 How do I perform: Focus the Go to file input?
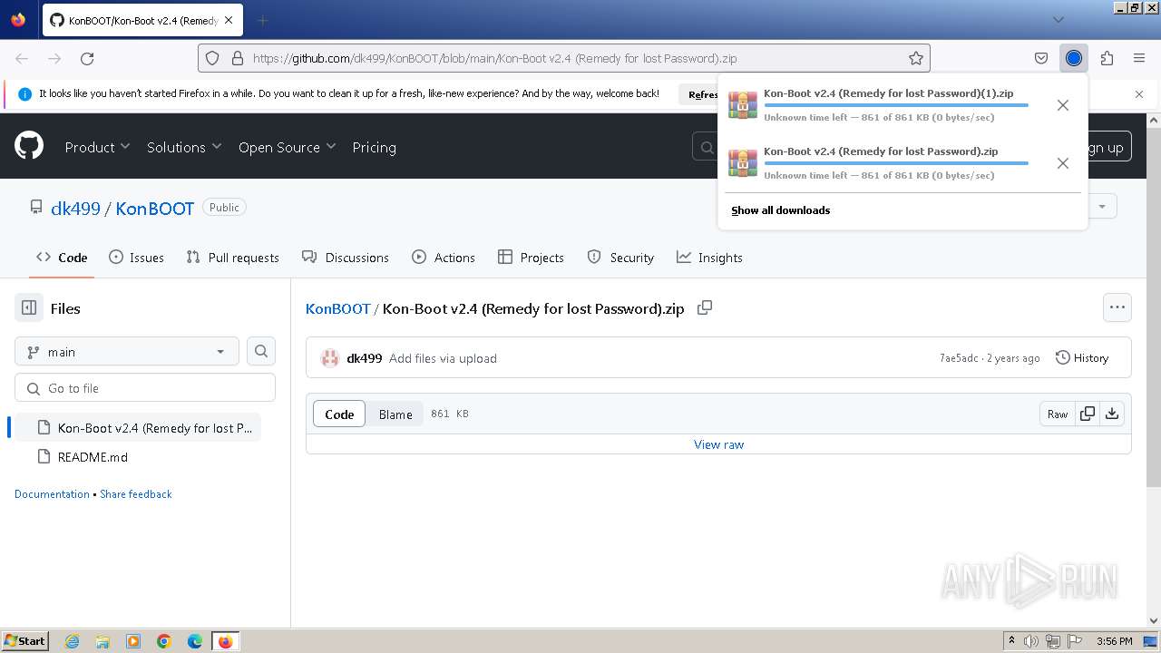(x=145, y=387)
